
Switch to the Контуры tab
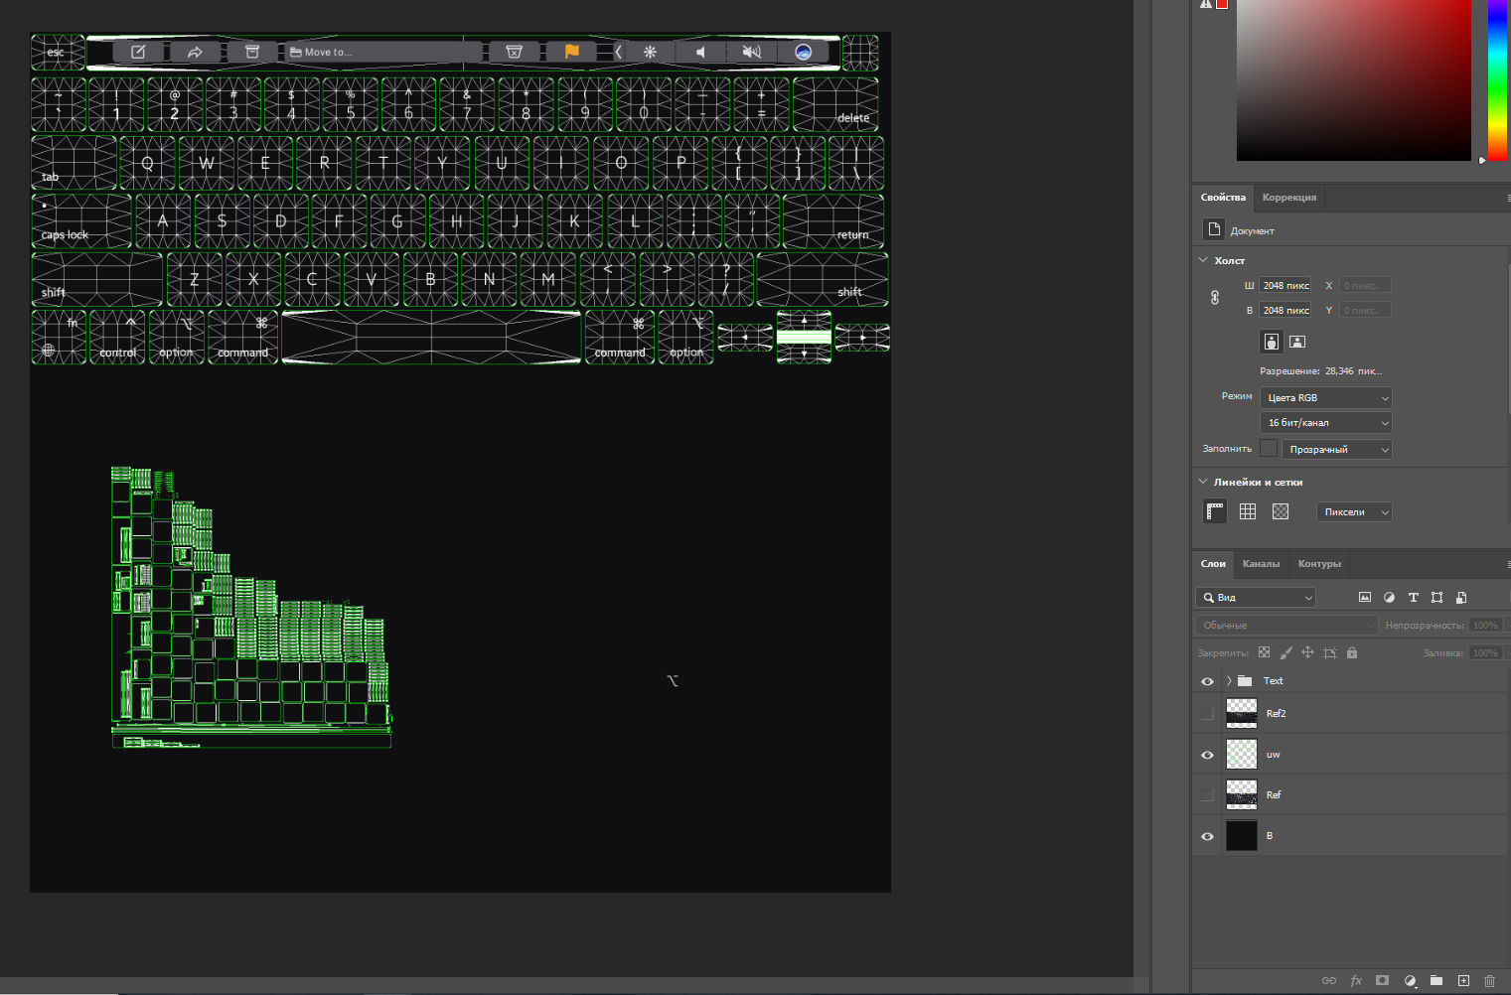coord(1319,563)
